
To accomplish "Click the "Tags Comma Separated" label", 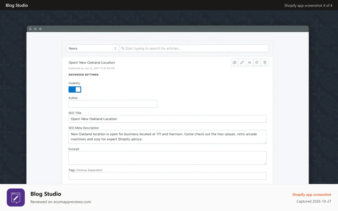I will coord(85,170).
